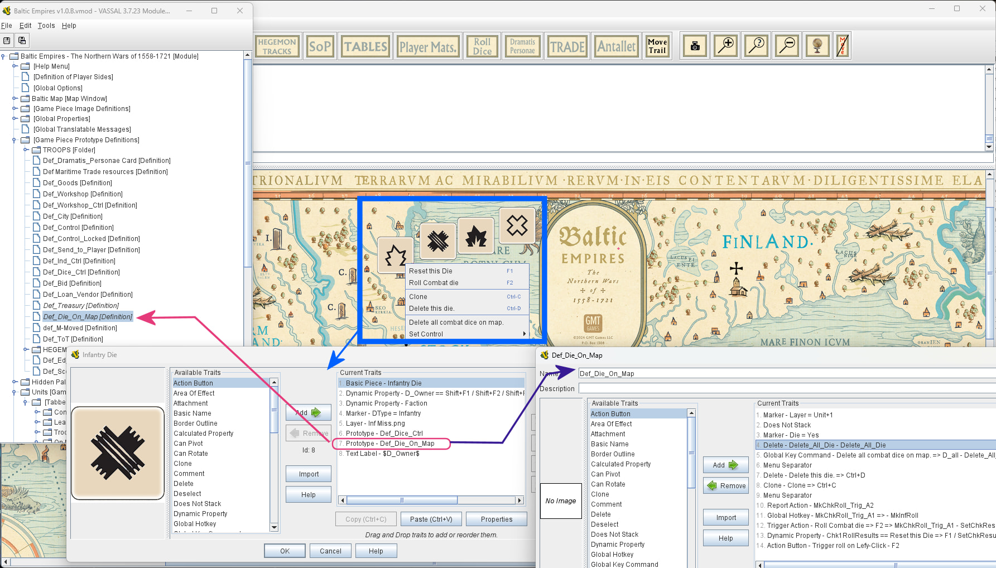Click Add in the Infantry Die dialog
The height and width of the screenshot is (568, 996).
click(x=309, y=412)
